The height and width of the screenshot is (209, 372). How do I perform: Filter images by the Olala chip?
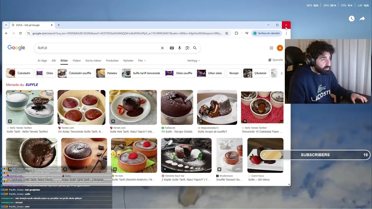click(45, 73)
